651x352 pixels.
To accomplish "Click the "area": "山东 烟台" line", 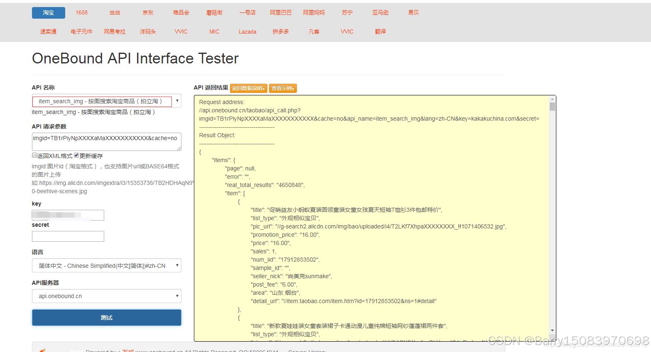I will (276, 293).
